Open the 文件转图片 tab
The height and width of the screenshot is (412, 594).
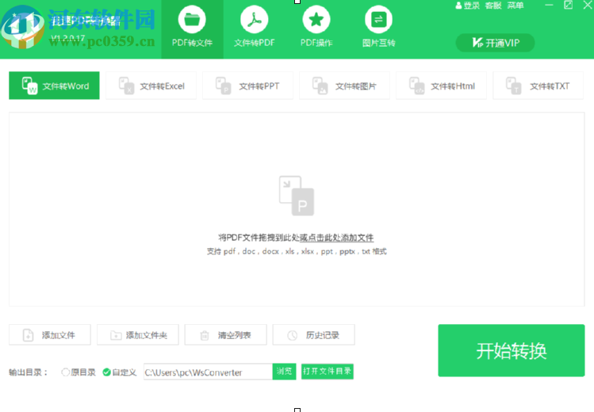345,86
